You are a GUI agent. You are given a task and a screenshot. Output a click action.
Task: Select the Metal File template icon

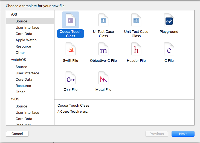click(103, 78)
